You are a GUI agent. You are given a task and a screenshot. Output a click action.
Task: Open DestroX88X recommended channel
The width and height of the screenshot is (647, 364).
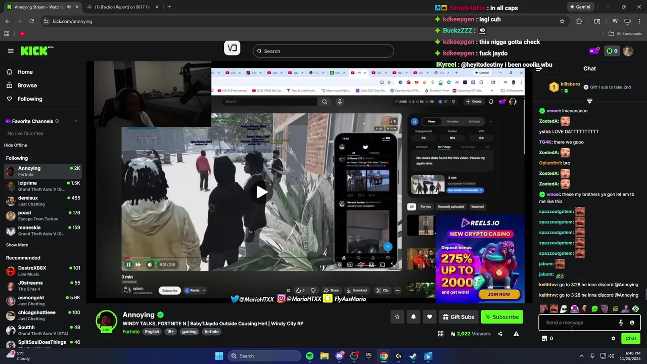coord(43,271)
